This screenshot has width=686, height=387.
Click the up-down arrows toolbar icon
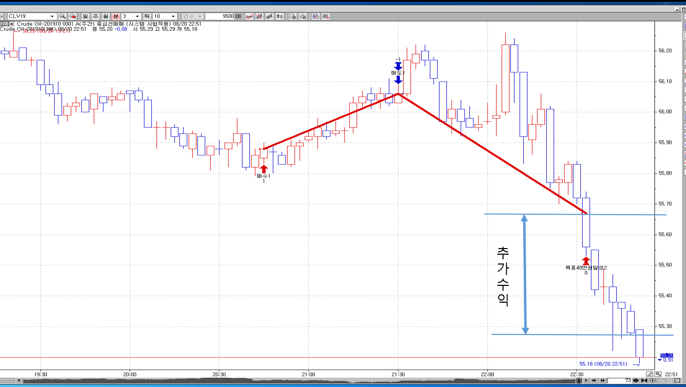point(280,16)
